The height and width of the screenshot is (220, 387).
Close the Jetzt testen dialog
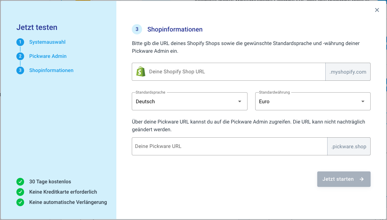pos(377,10)
